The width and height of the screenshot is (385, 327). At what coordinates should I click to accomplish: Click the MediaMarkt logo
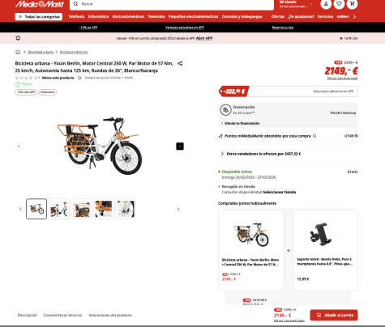(x=40, y=4)
